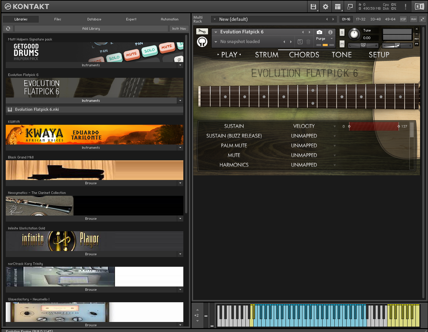Load the previous instrument with the left arrow
The height and width of the screenshot is (332, 428).
pos(303,32)
